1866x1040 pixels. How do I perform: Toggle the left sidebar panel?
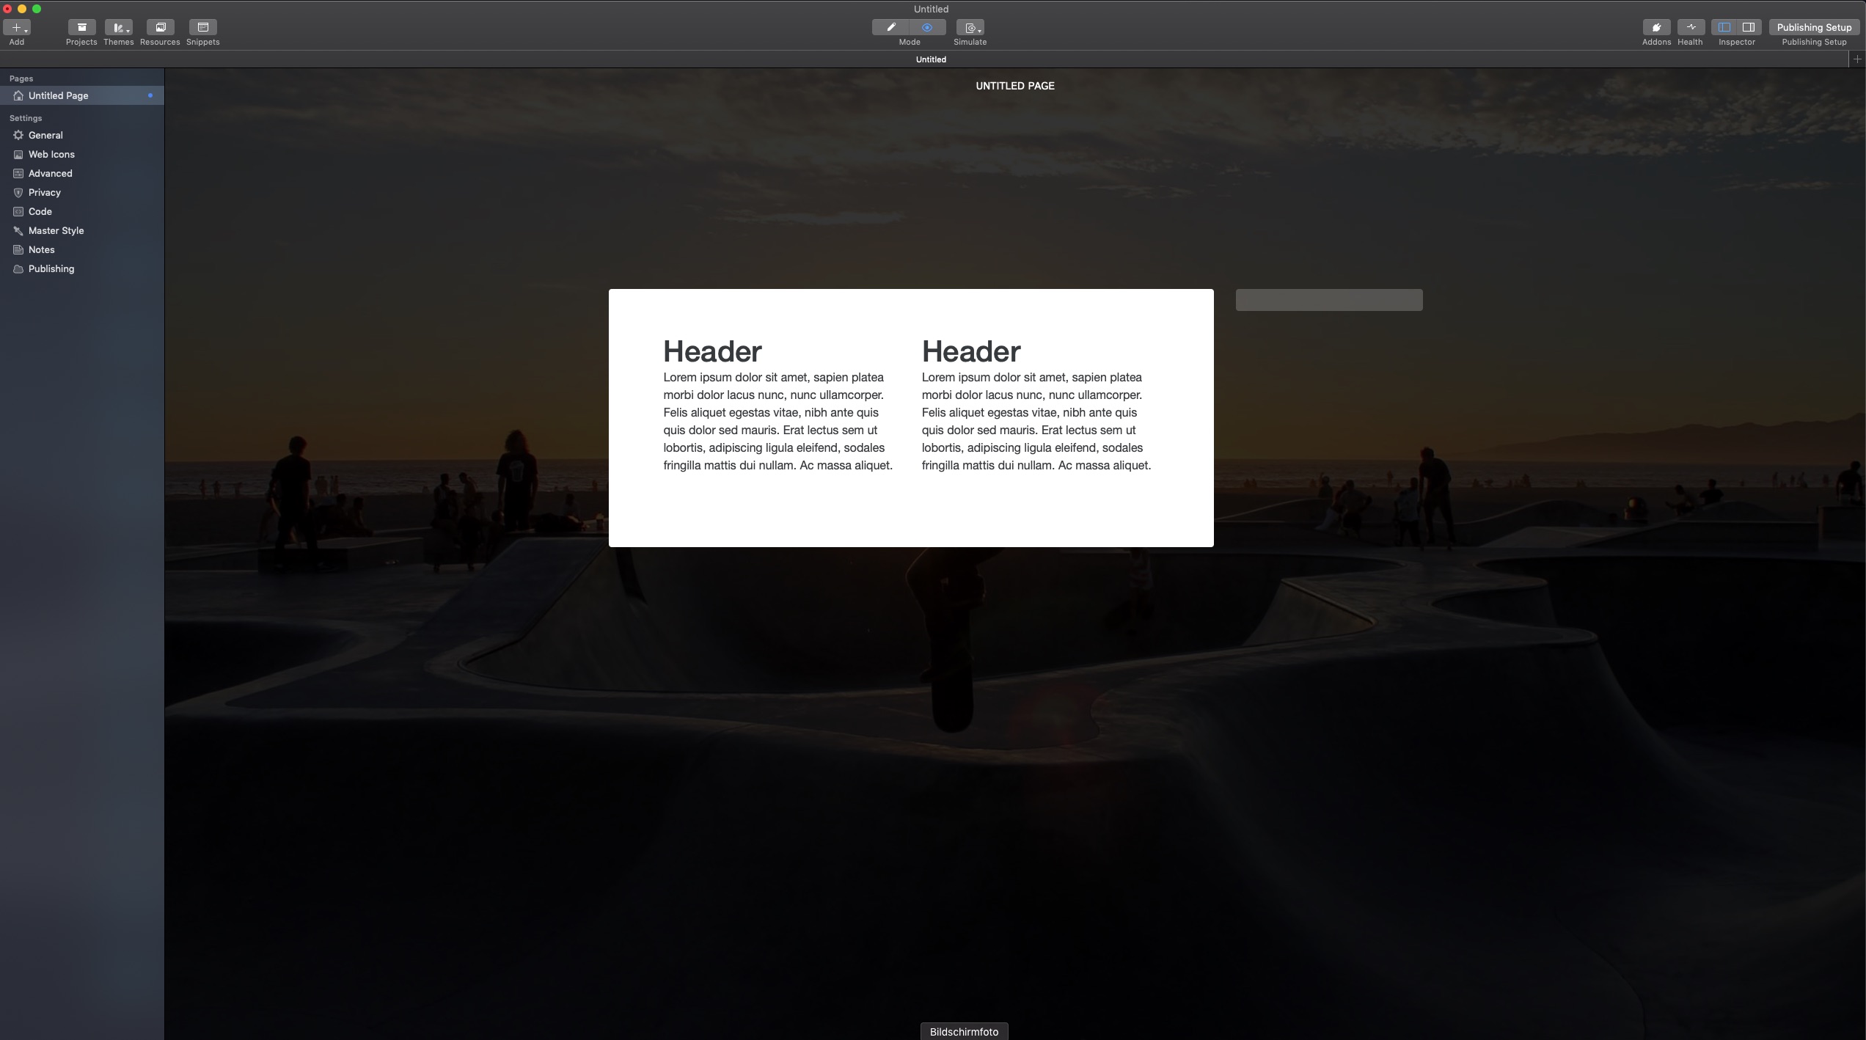[x=1724, y=27]
